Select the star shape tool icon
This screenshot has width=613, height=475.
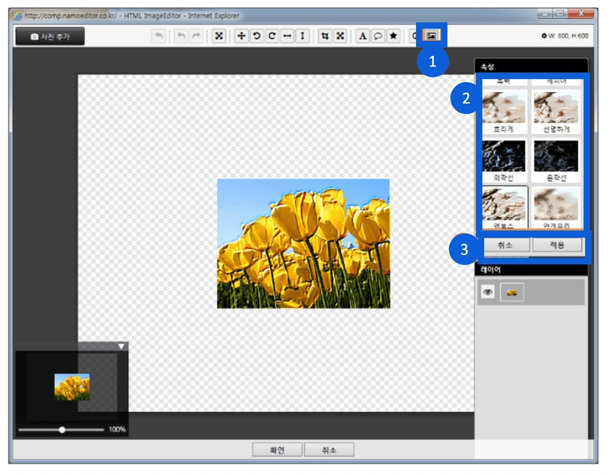[x=393, y=36]
